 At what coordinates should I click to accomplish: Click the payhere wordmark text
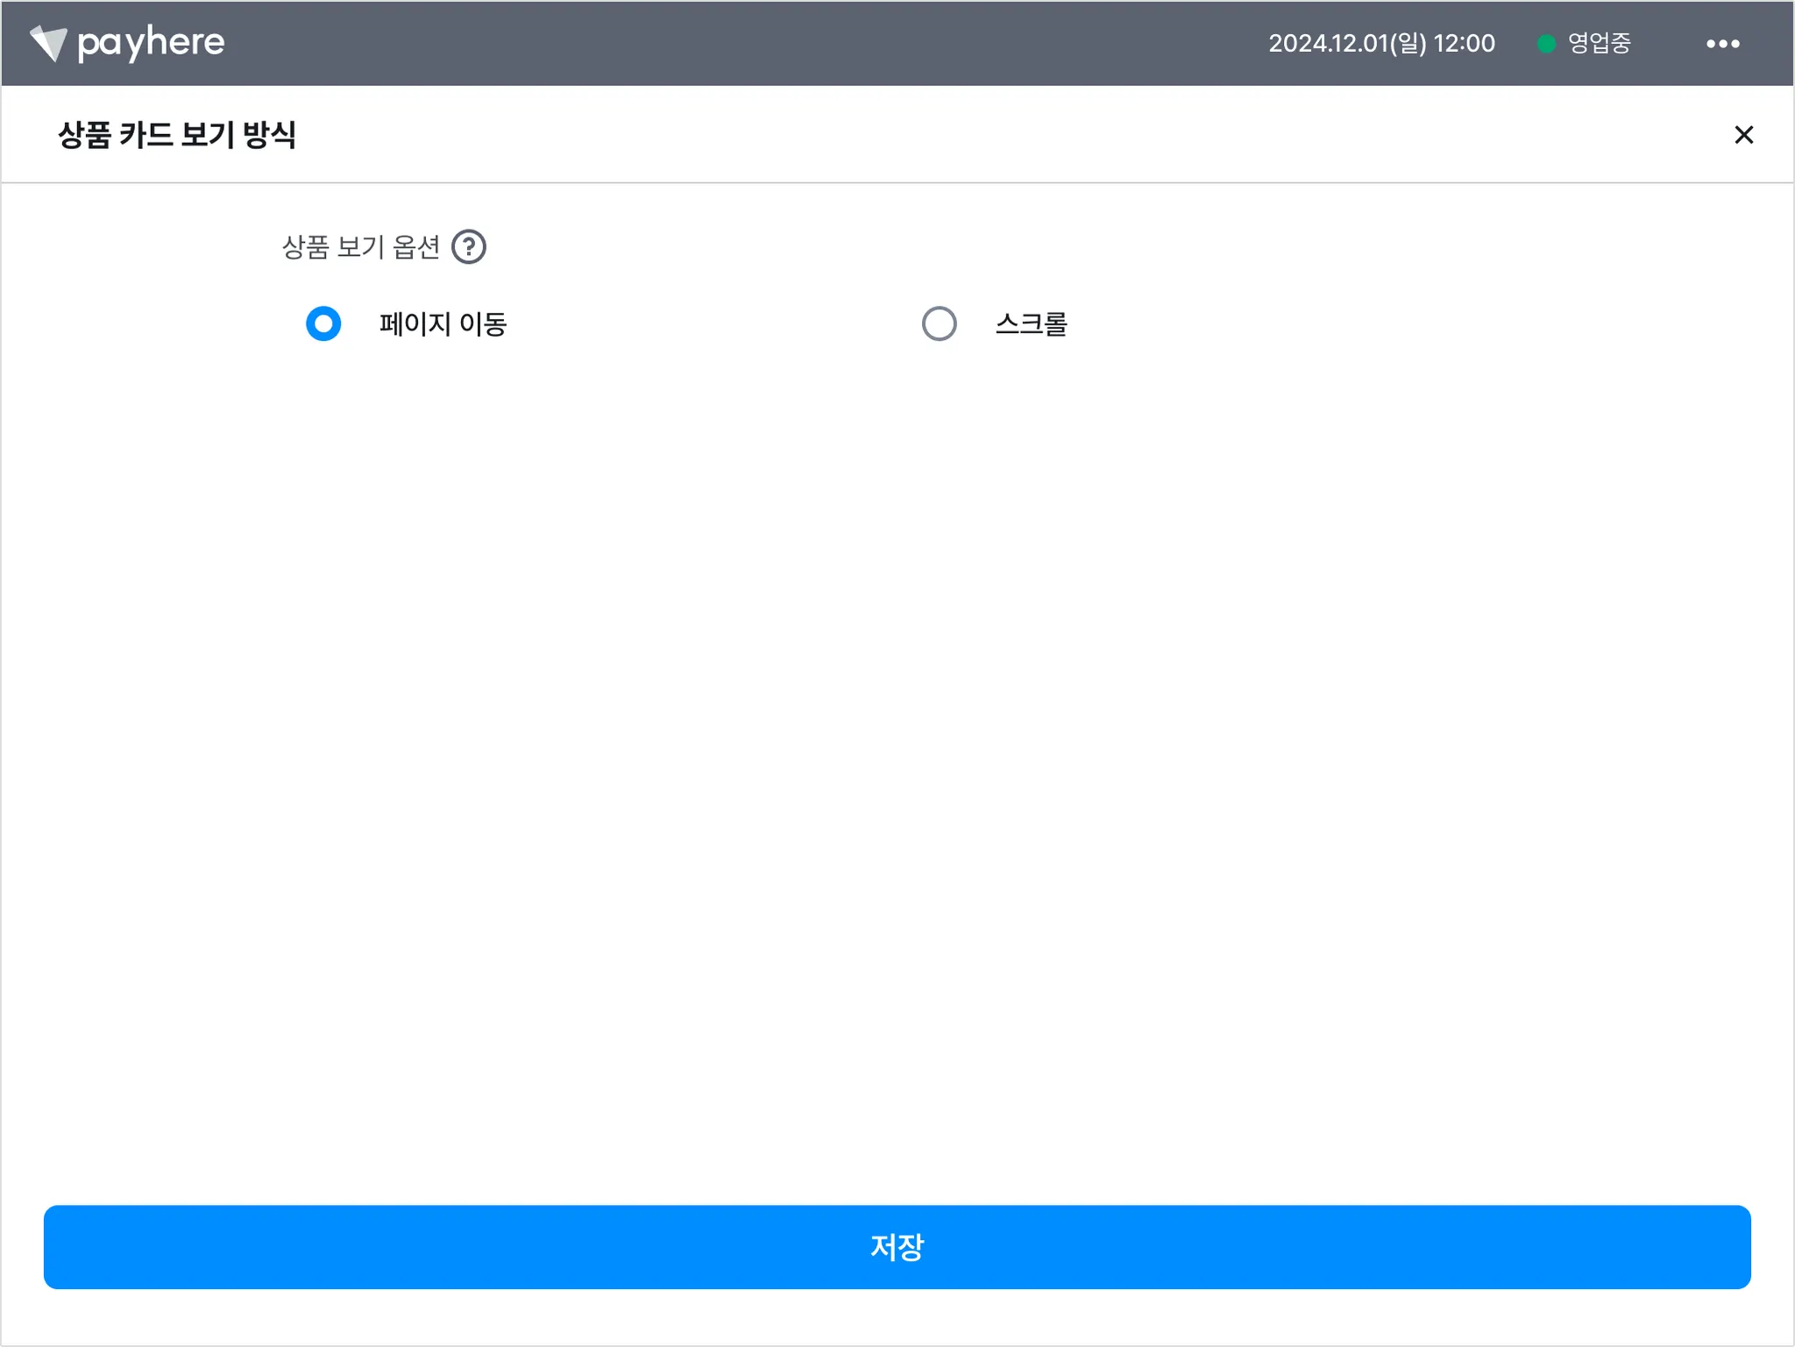pos(151,42)
